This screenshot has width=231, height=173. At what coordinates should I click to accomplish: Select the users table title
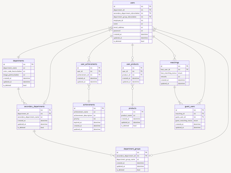click(132, 3)
